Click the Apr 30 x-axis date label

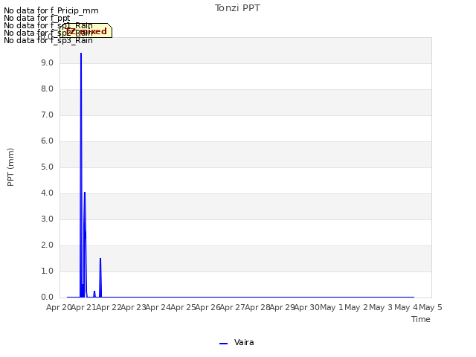pos(307,308)
